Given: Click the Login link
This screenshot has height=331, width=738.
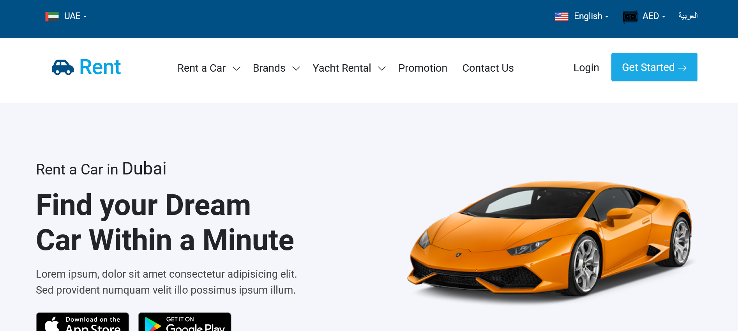Looking at the screenshot, I should click(x=586, y=68).
